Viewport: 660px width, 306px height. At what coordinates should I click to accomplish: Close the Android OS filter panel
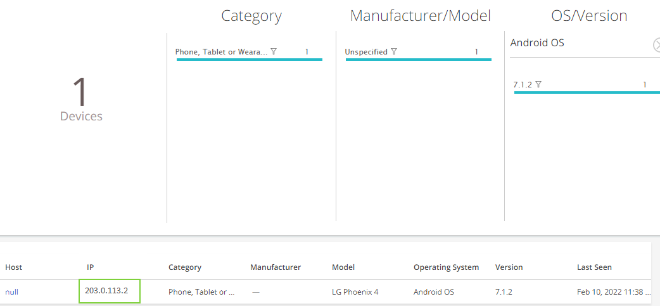click(x=657, y=44)
